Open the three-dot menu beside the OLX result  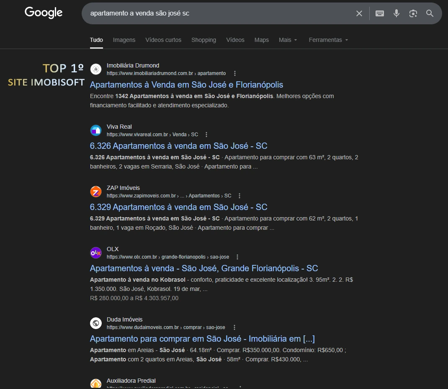coord(237,257)
